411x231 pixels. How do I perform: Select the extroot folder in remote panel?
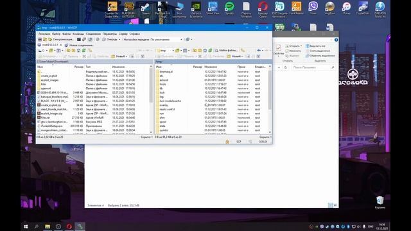click(x=164, y=80)
